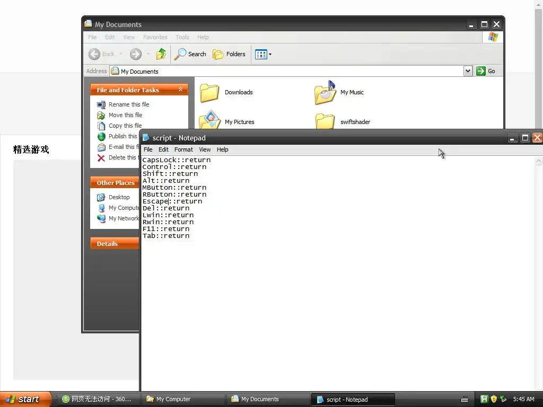Open Notepad View menu
Image resolution: width=543 pixels, height=407 pixels.
tap(205, 149)
